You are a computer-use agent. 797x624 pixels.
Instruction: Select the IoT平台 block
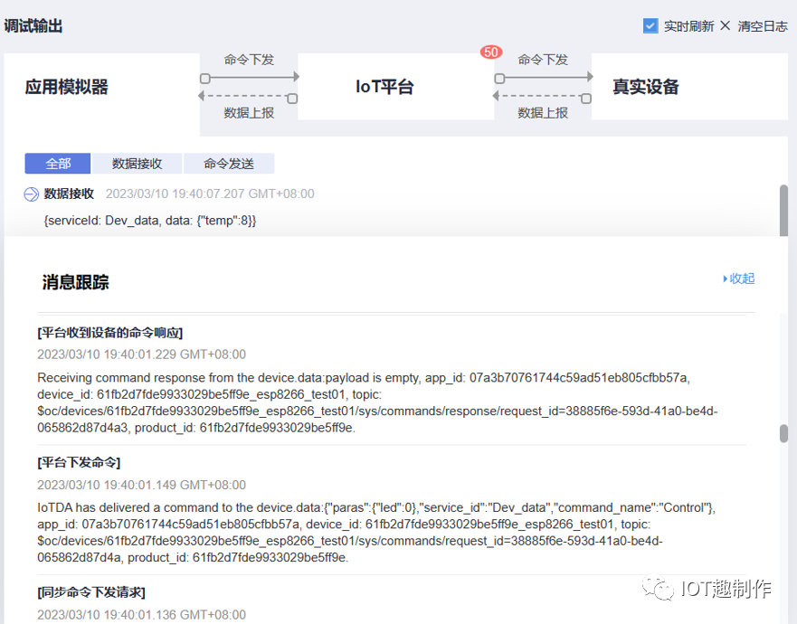(384, 87)
